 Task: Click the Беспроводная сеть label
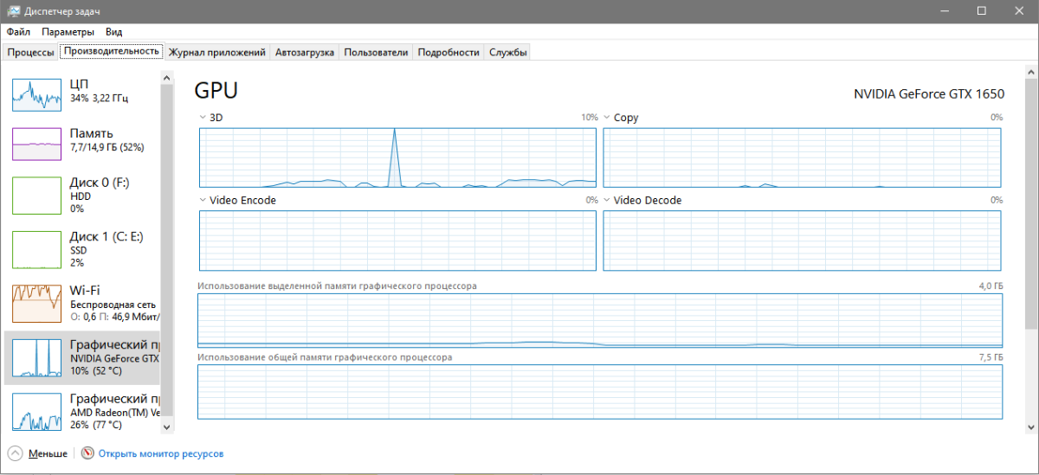(x=113, y=305)
